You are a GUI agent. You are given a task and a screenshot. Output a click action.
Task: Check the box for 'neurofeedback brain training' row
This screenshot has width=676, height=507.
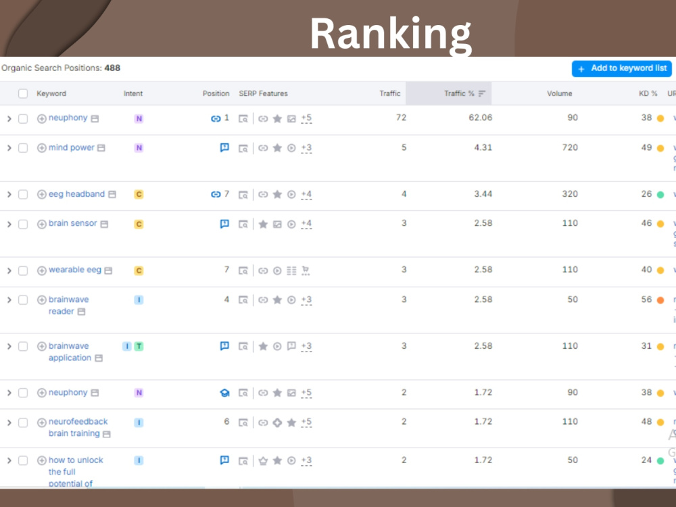[23, 423]
